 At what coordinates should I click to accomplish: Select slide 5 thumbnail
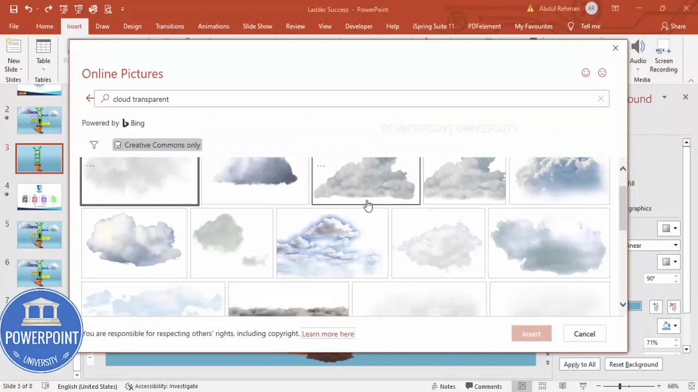click(39, 235)
